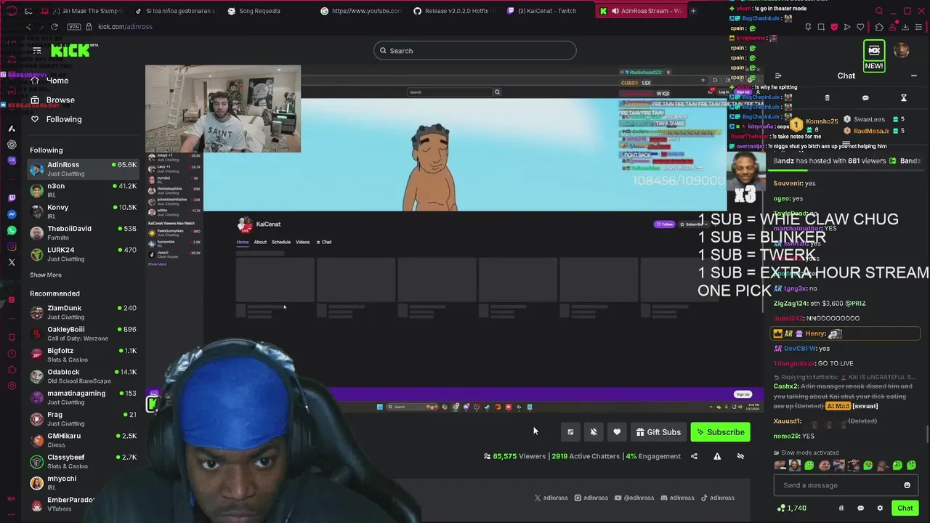Open Frag recommended channel
The height and width of the screenshot is (523, 930).
83,418
